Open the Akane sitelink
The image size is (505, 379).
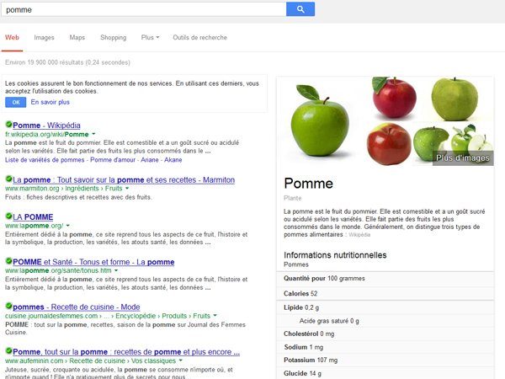click(x=173, y=160)
